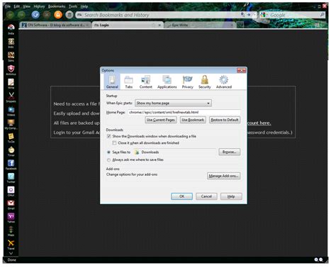Toggle Show the Downloads window checkbox
Image resolution: width=336 pixels, height=268 pixels.
108,136
